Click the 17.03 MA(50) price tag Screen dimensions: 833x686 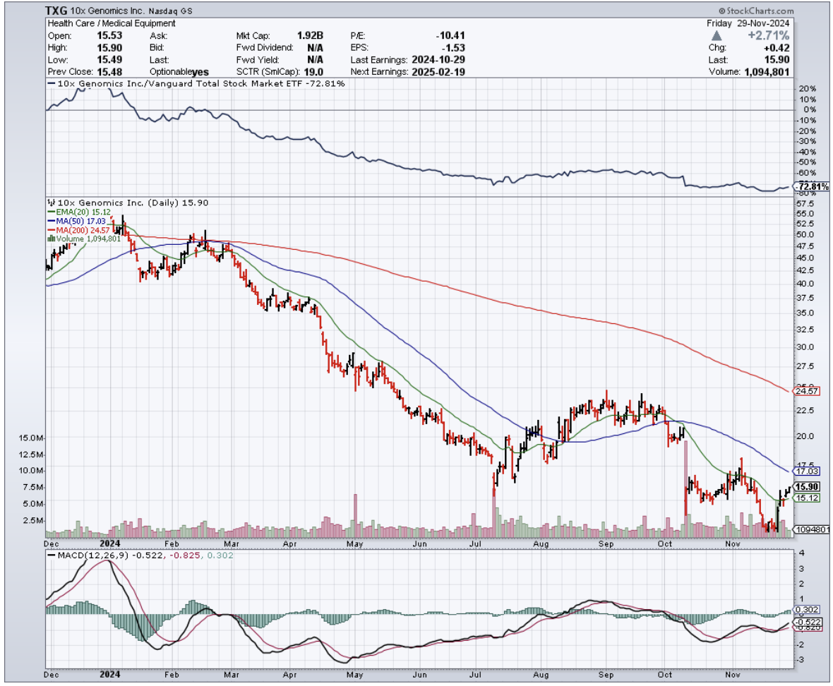tap(806, 471)
